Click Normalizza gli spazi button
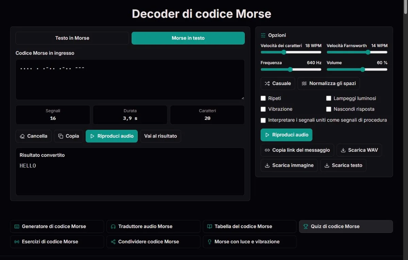This screenshot has width=408, height=260. pos(328,83)
